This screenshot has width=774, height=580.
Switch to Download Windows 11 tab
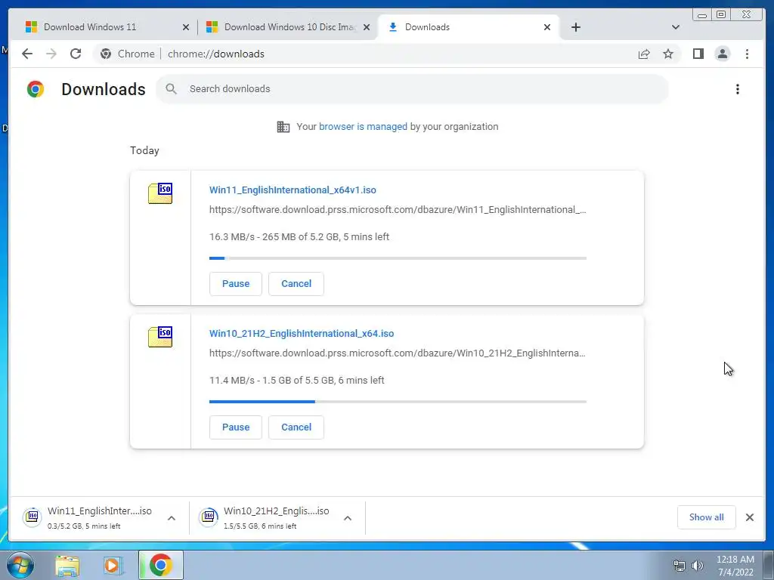pyautogui.click(x=106, y=27)
